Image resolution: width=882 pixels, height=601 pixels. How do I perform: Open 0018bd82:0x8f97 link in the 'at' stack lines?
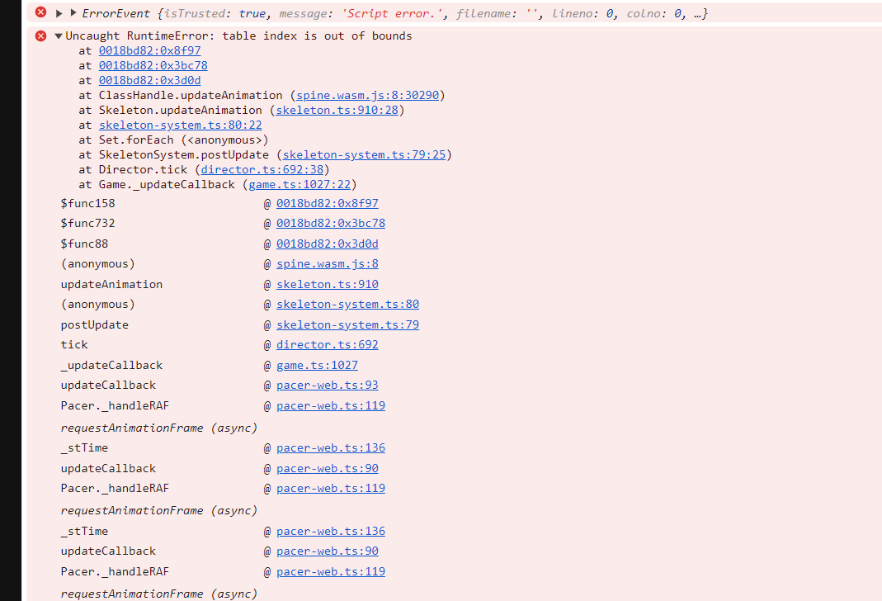tap(149, 50)
